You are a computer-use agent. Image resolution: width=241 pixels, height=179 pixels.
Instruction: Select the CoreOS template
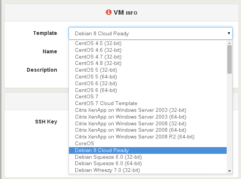coord(148,143)
